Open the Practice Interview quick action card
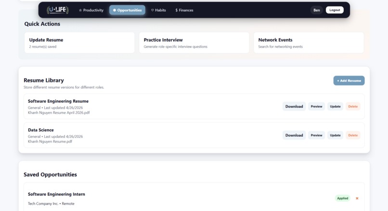 194,42
